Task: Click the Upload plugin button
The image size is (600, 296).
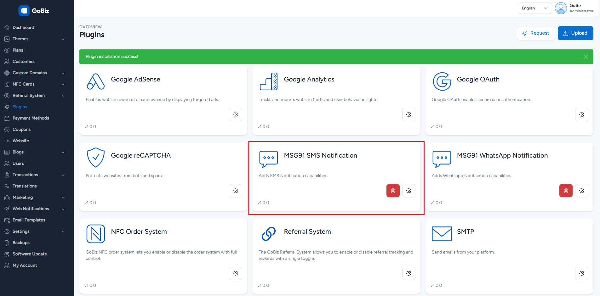Action: point(575,33)
